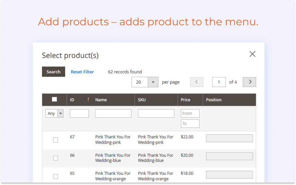Check the box for product ID 65

55,176
